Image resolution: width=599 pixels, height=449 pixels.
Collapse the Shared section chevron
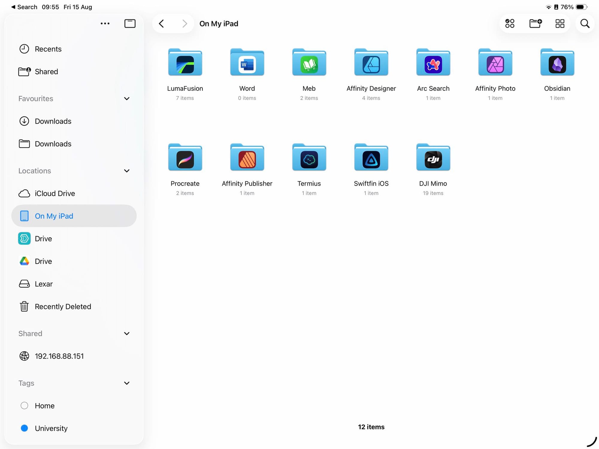[x=127, y=333]
